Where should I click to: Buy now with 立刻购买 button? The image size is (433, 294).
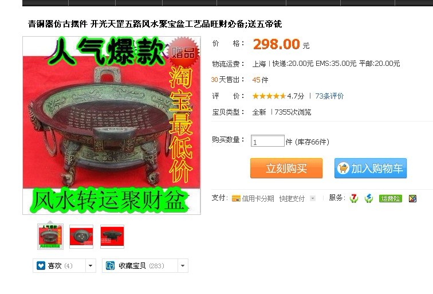click(286, 168)
